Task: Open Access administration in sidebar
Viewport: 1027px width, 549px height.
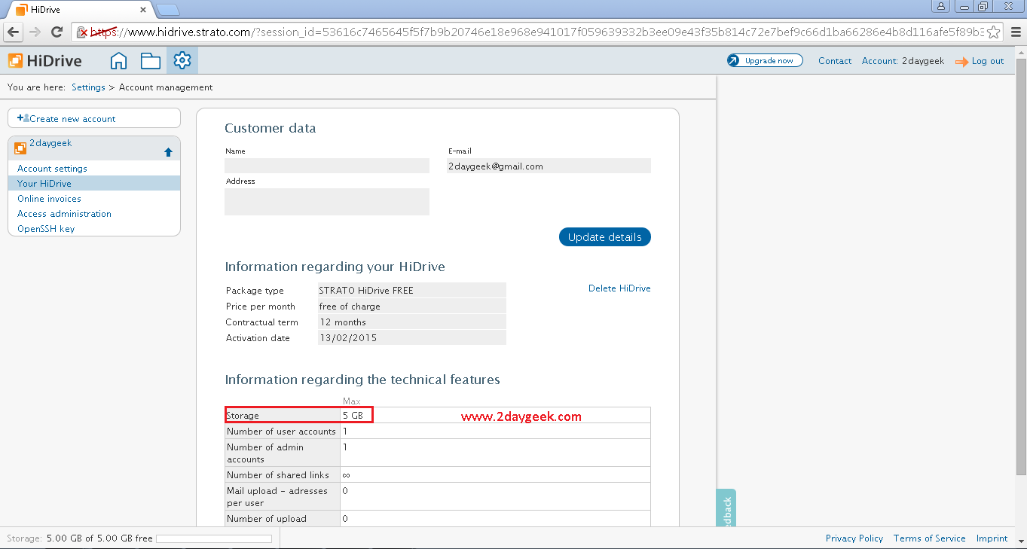Action: [x=64, y=214]
